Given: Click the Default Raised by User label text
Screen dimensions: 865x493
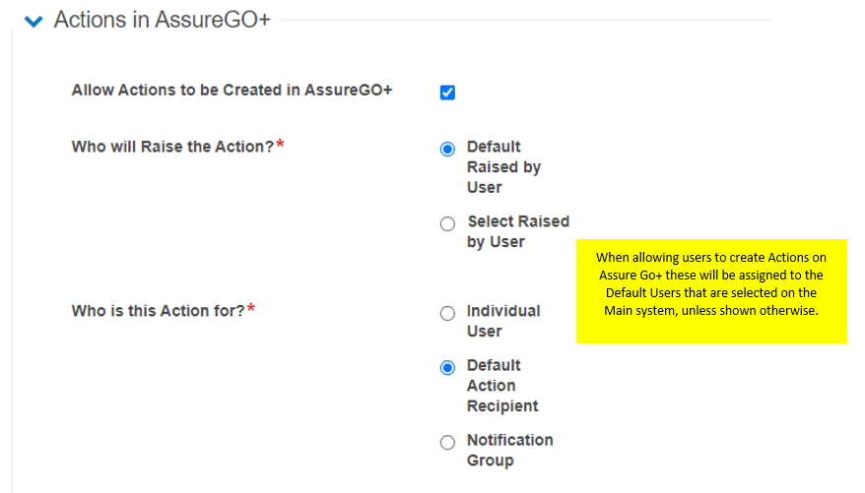Looking at the screenshot, I should point(502,167).
